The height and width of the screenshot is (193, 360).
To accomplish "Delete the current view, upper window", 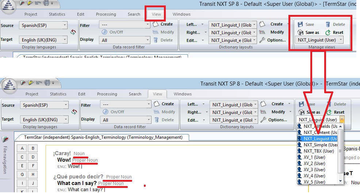I will click(335, 24).
